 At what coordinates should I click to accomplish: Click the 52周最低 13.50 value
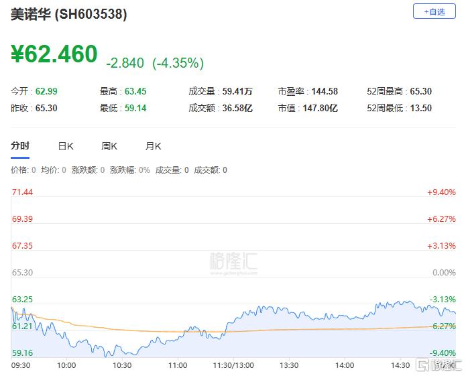420,108
